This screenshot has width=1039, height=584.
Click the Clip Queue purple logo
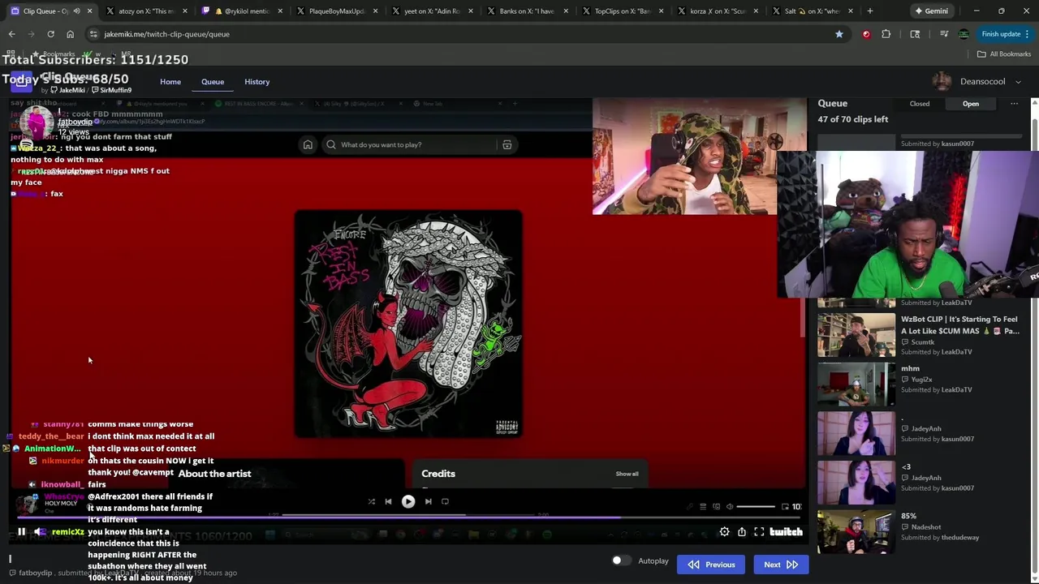point(20,82)
